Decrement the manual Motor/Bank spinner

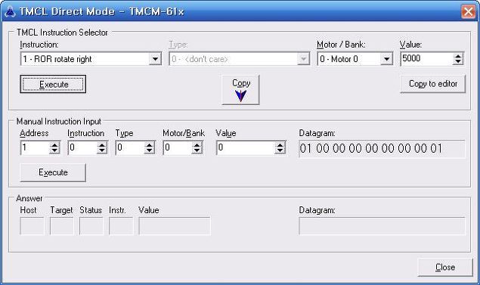197,151
